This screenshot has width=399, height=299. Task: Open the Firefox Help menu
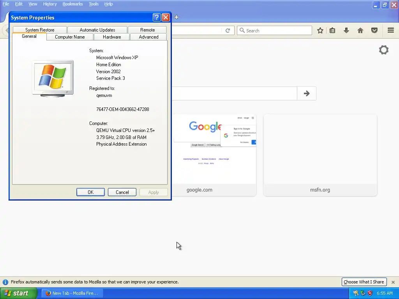tap(108, 4)
